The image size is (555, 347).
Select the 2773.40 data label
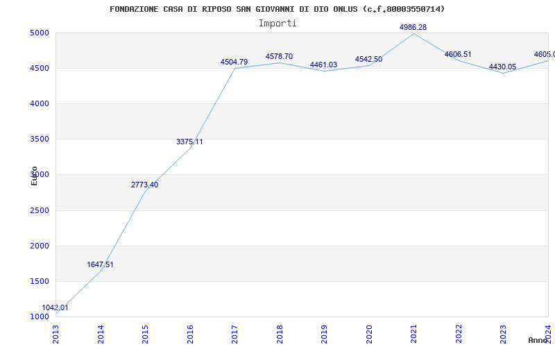[145, 185]
